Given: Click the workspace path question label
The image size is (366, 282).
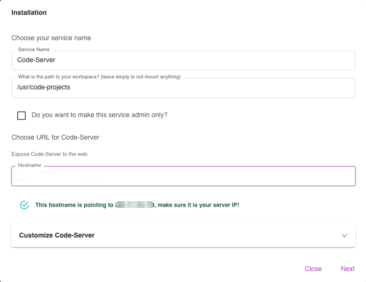Looking at the screenshot, I should tap(99, 77).
